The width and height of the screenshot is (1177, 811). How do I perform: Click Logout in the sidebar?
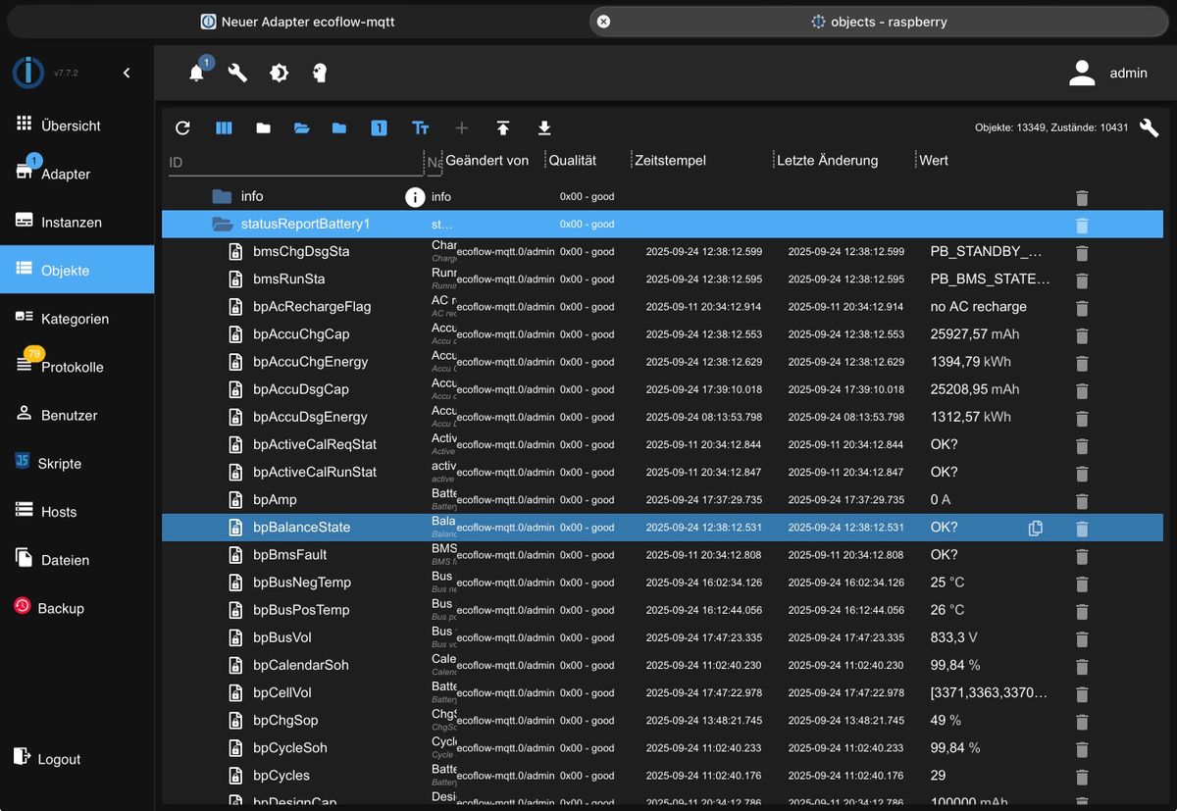[77, 758]
